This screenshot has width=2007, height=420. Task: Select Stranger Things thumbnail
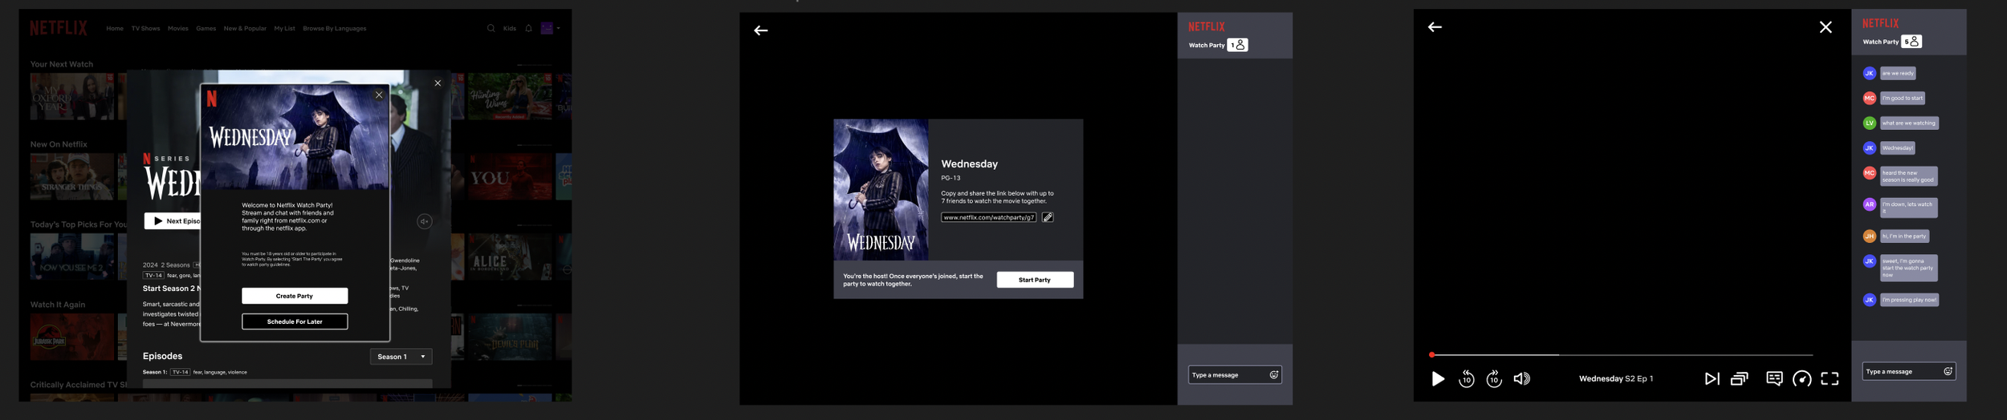tap(72, 176)
